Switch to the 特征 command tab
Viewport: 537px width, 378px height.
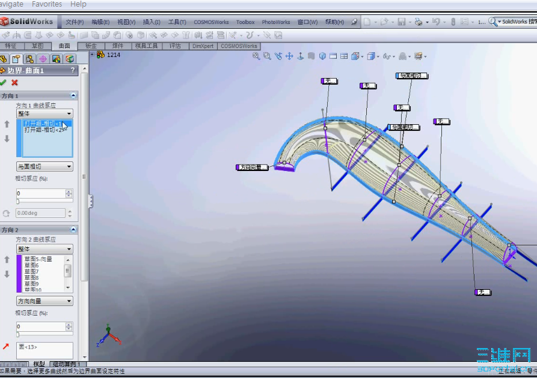click(11, 46)
